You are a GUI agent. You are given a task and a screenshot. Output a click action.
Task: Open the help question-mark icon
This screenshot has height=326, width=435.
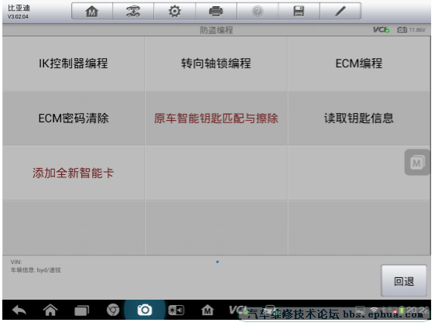point(258,12)
